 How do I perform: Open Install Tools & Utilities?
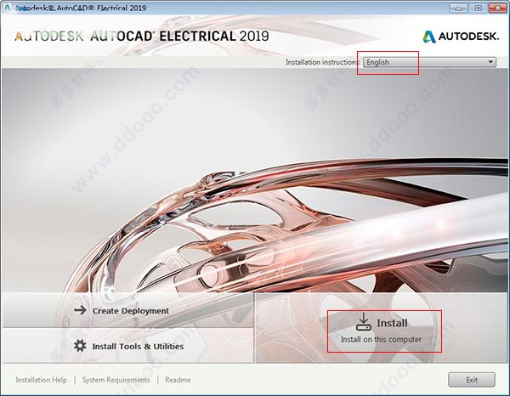(x=128, y=346)
